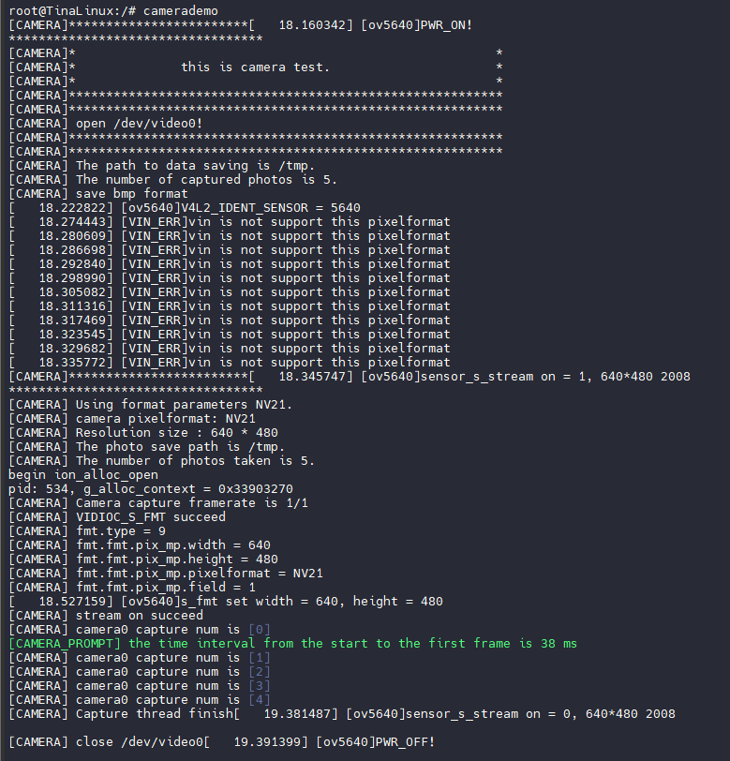
Task: Click the 'close /dev/video0' PWR_OFF line
Action: tap(221, 741)
